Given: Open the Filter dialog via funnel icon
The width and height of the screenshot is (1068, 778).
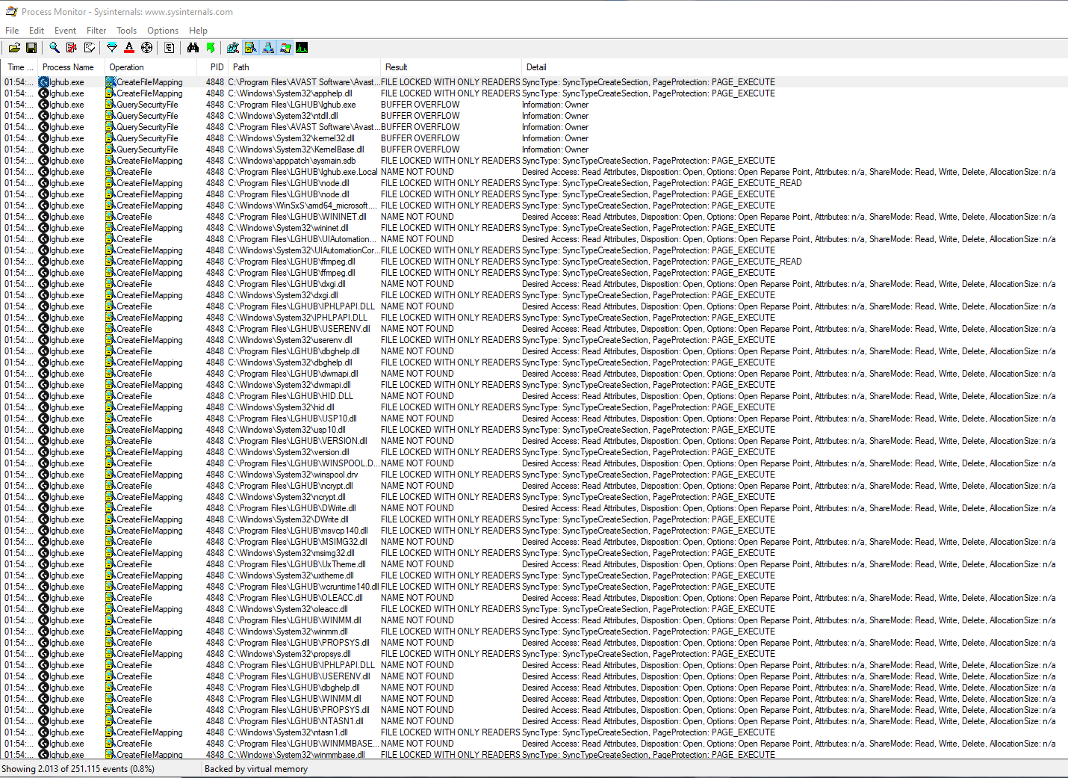Looking at the screenshot, I should coord(112,48).
